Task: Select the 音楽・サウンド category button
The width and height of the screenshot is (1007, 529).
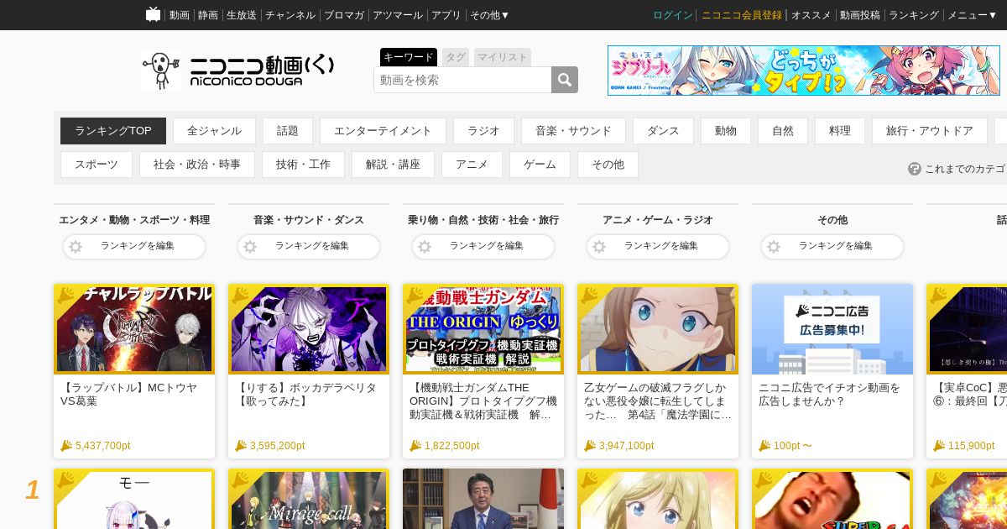Action: (x=574, y=131)
